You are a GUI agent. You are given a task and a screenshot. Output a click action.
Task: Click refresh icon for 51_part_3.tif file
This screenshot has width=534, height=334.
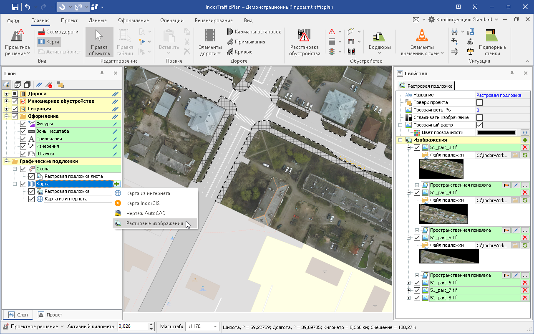coord(525,155)
